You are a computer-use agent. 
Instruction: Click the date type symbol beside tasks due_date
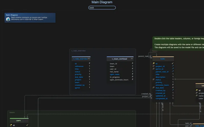click(173, 87)
